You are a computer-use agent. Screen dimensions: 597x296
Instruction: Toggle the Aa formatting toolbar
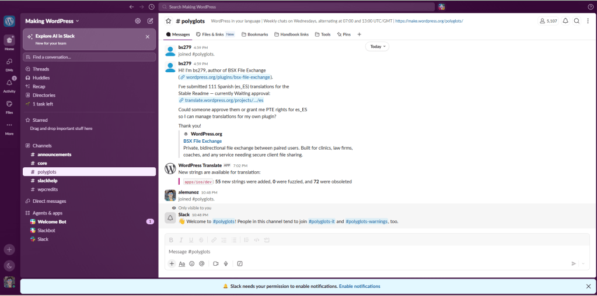[182, 263]
